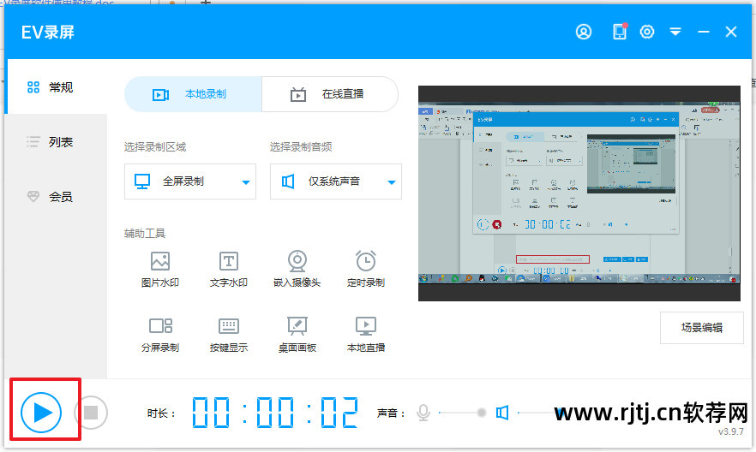Minimize the EV录屏 window
Image resolution: width=756 pixels, height=452 pixels.
[704, 32]
